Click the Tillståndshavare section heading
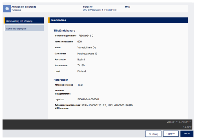The height and width of the screenshot is (140, 197). pyautogui.click(x=64, y=30)
